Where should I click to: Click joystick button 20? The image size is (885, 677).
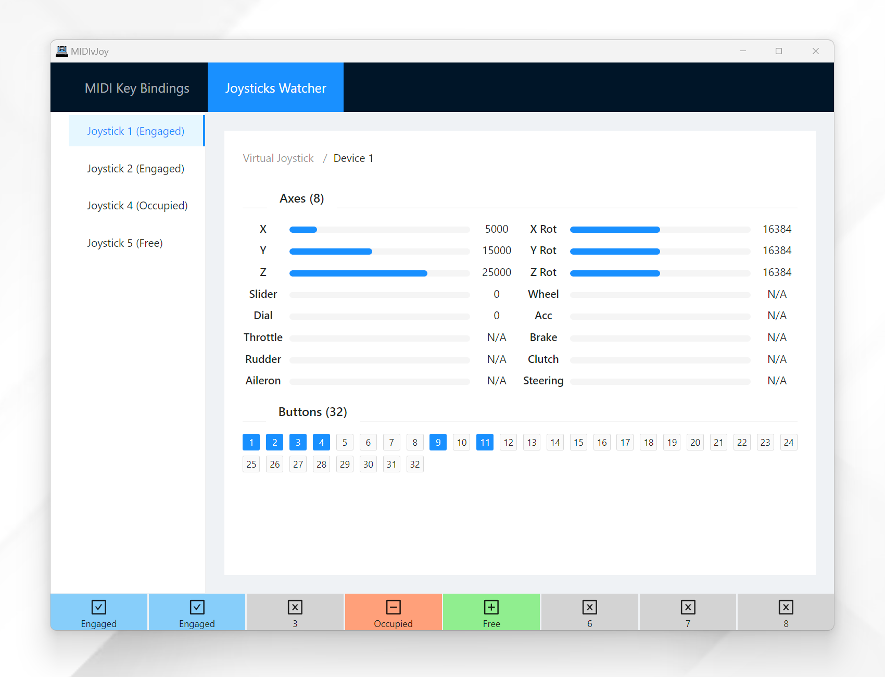point(696,442)
